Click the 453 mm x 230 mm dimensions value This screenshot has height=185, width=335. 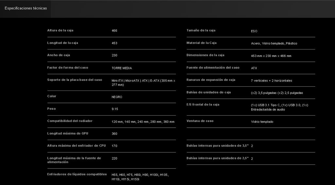tap(271, 56)
